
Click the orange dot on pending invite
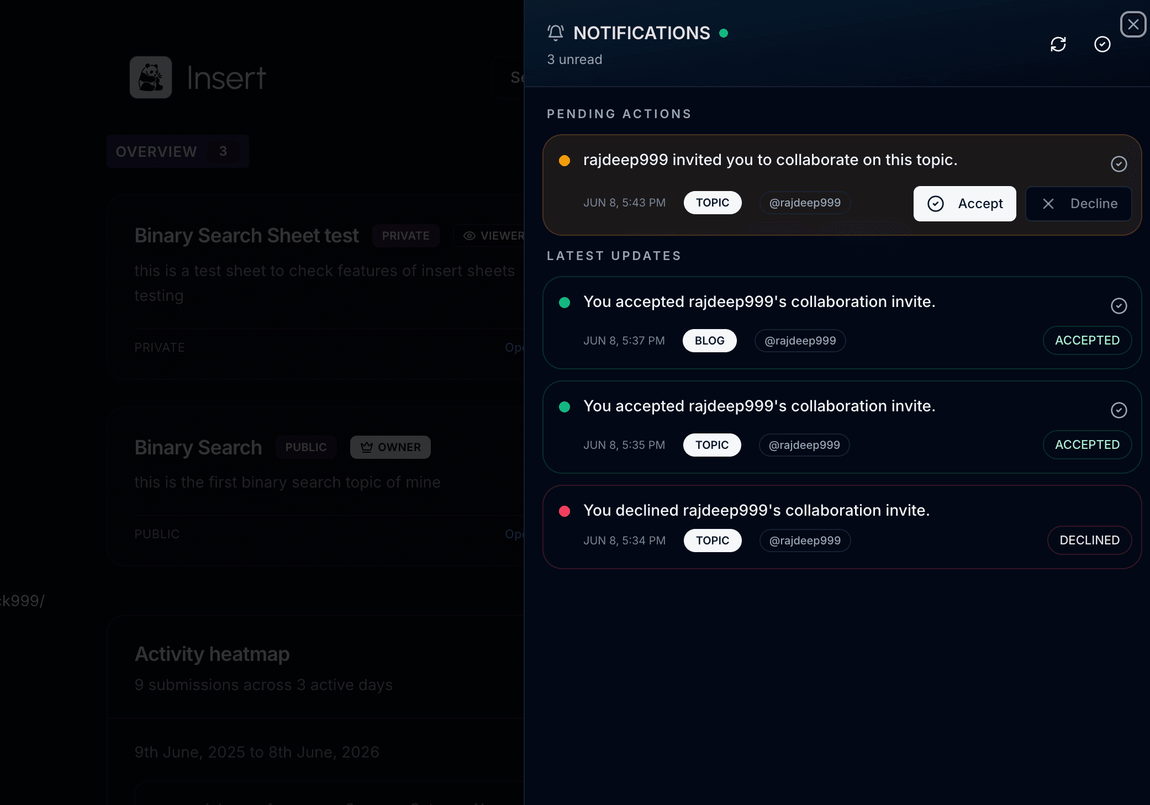pos(565,161)
